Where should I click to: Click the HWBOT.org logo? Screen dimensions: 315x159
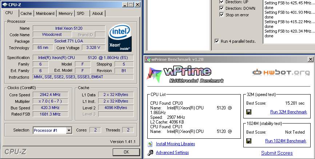pos(281,72)
